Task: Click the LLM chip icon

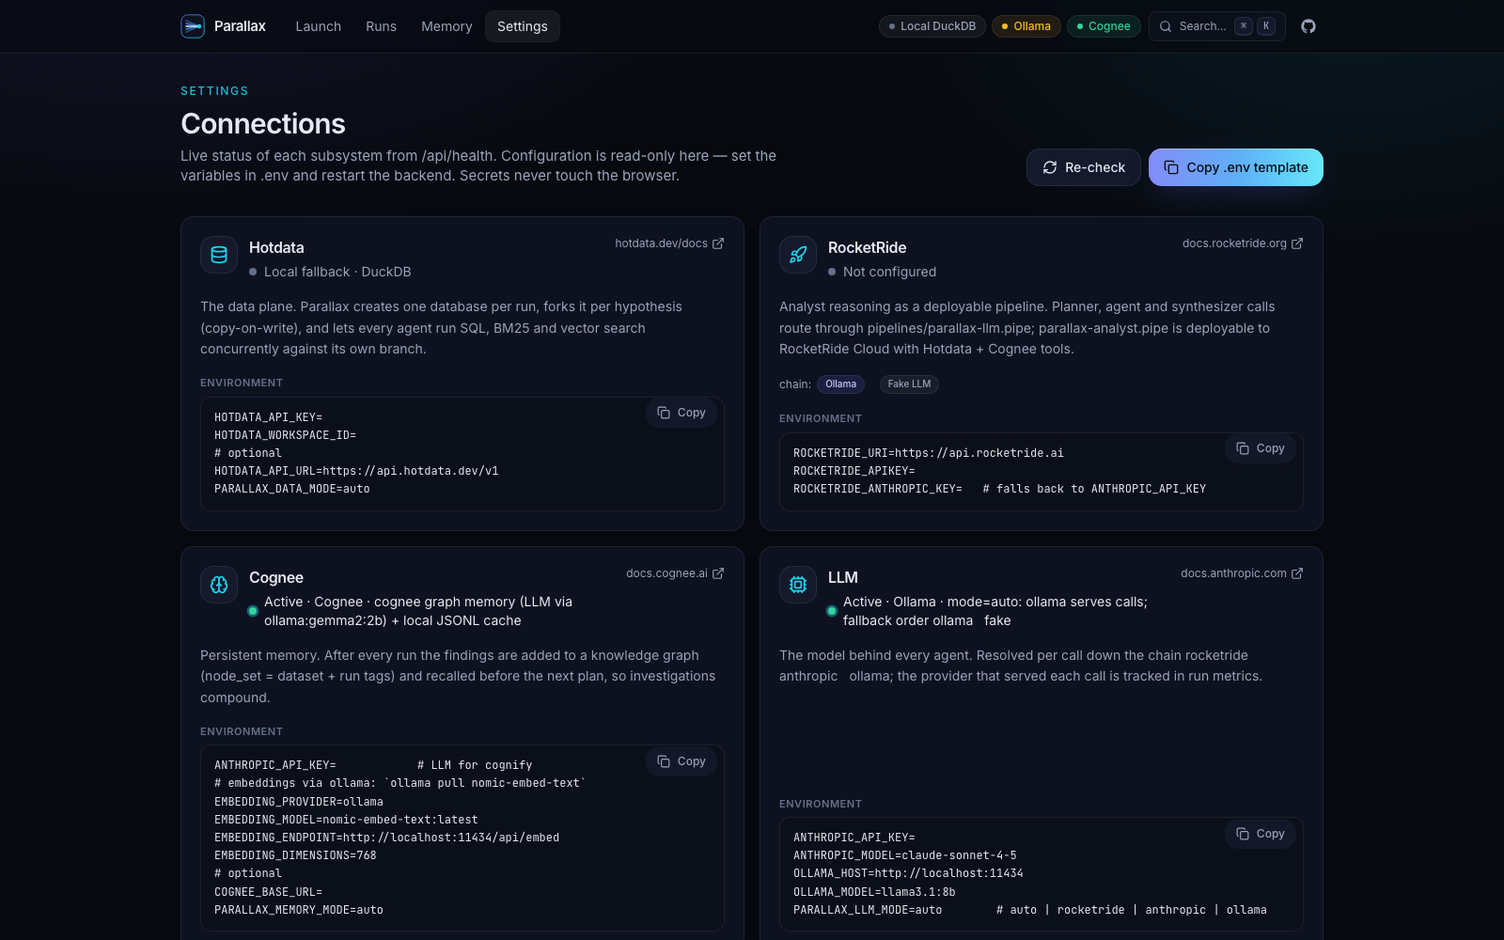Action: (x=798, y=585)
